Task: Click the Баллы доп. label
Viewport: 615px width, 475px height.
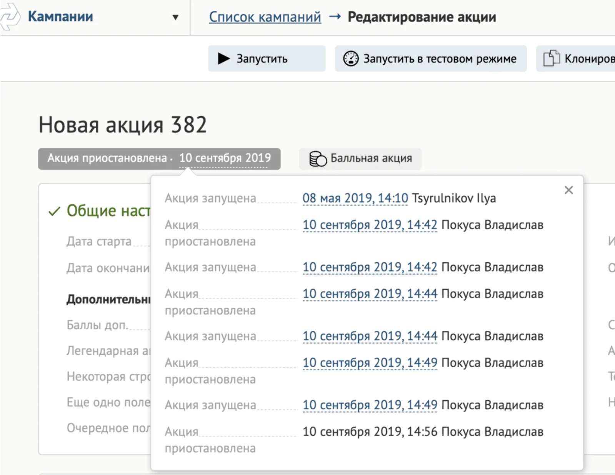Action: 97,325
